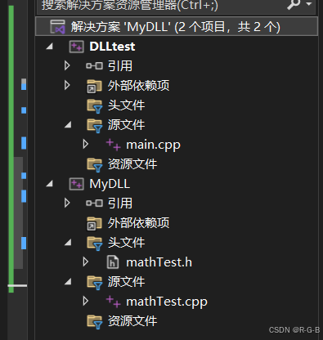323x340 pixels.
Task: Click the 资源文件 folder icon under MyDLL
Action: tap(95, 322)
